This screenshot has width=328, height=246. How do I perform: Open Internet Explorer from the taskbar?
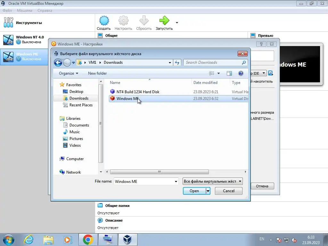click(29, 240)
